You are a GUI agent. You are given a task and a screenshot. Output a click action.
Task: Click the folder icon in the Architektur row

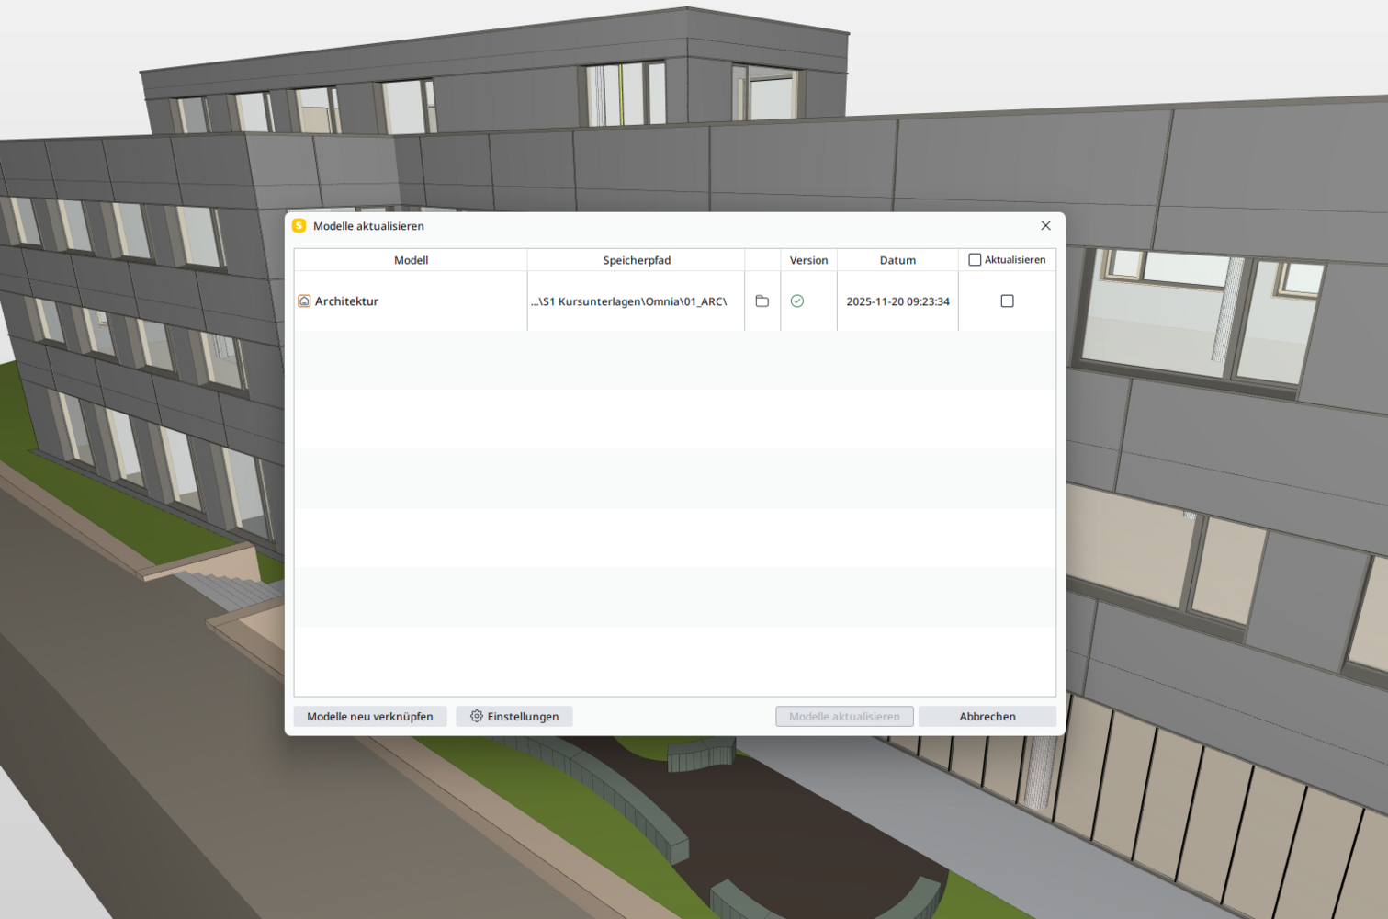point(762,301)
